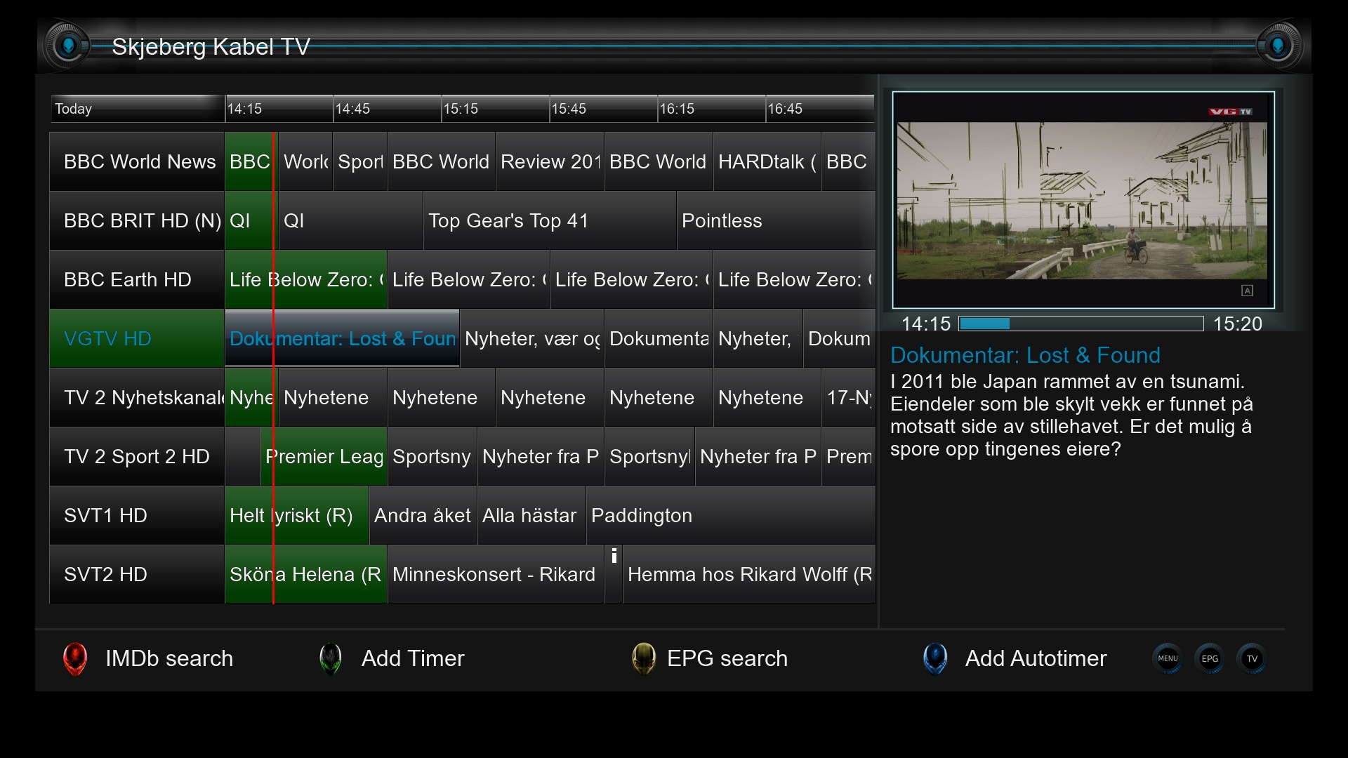Click the yellow EPG search alien icon
Viewport: 1348px width, 758px height.
click(x=643, y=658)
